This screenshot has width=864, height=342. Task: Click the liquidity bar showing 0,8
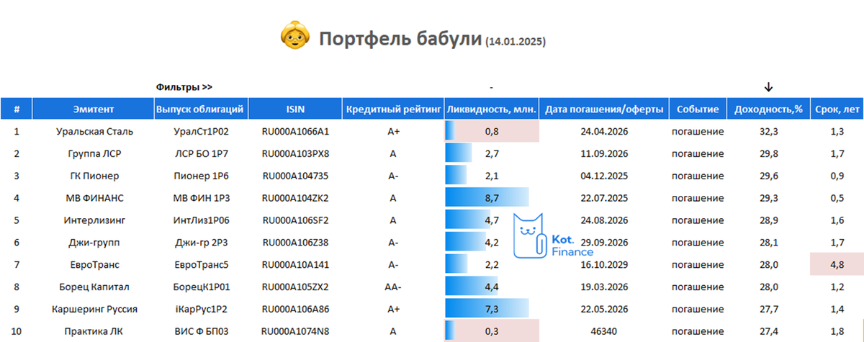tap(450, 132)
